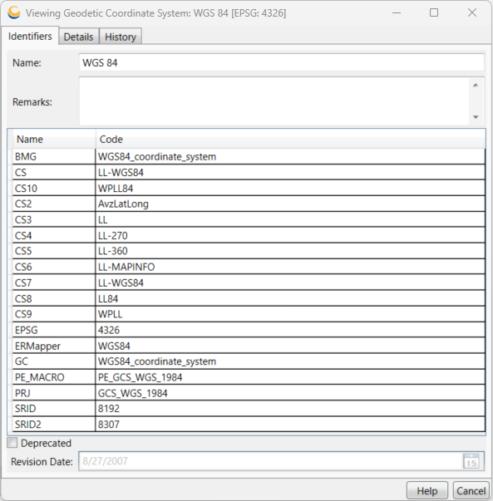Switch to the Details tab
The width and height of the screenshot is (493, 501).
pyautogui.click(x=79, y=37)
